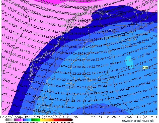
Task: Click the gray left arrow of the color scale
Action: (6, 120)
